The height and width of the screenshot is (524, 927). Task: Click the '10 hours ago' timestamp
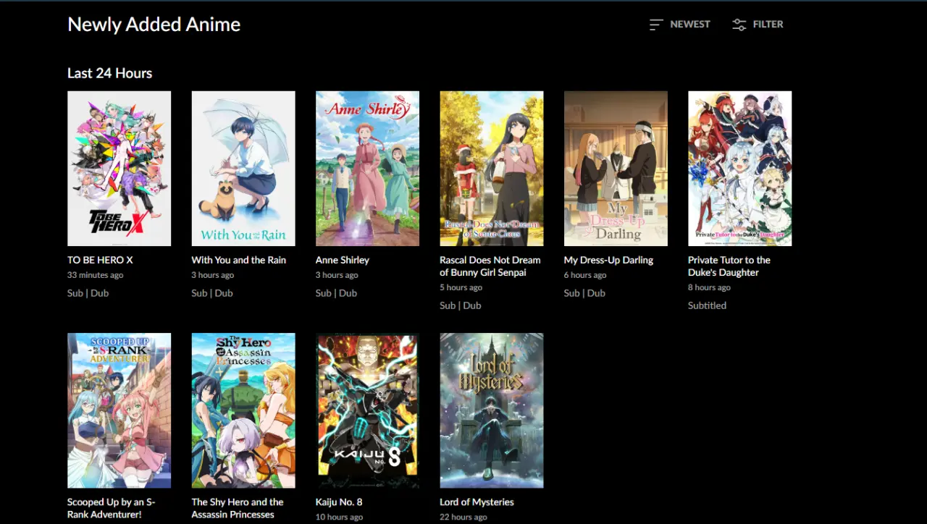coord(339,517)
